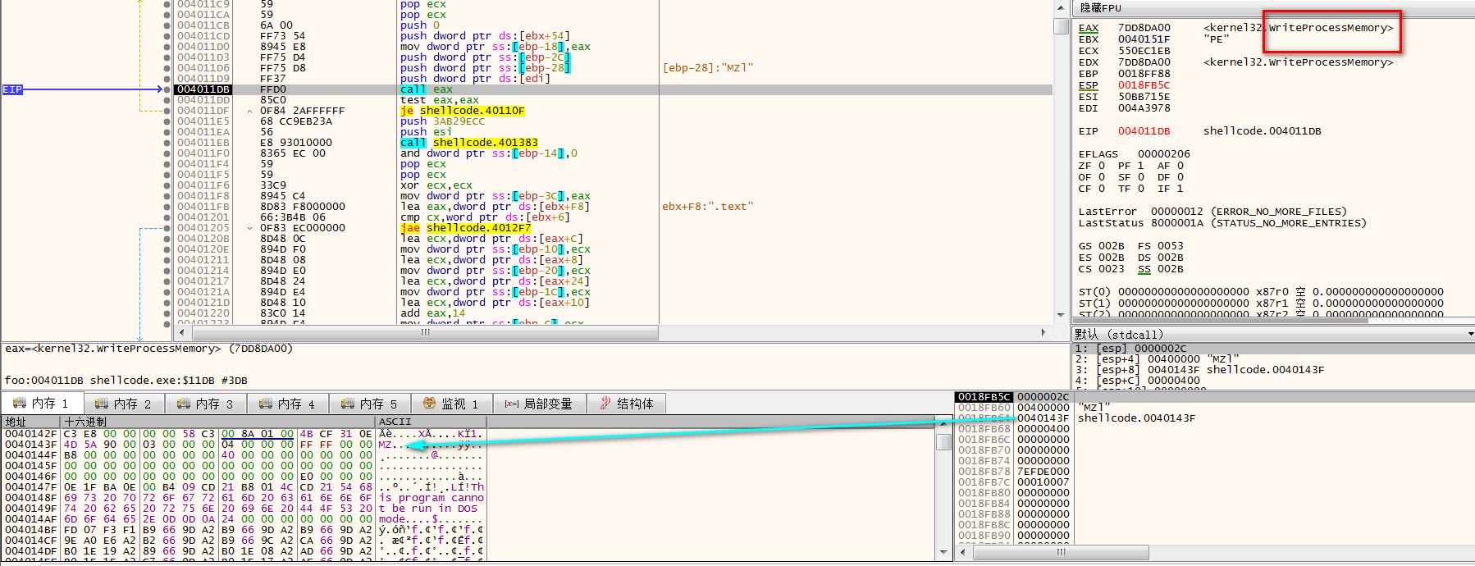The height and width of the screenshot is (566, 1475).
Task: Open 监视 1 watch tab icon
Action: (x=429, y=404)
